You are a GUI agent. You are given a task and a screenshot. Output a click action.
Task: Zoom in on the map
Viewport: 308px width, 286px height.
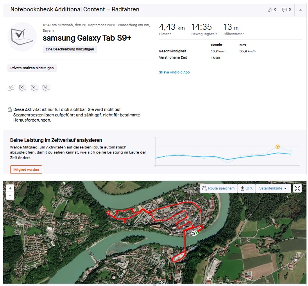10,188
